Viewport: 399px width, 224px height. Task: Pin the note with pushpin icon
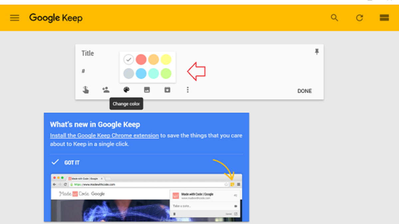pos(317,52)
